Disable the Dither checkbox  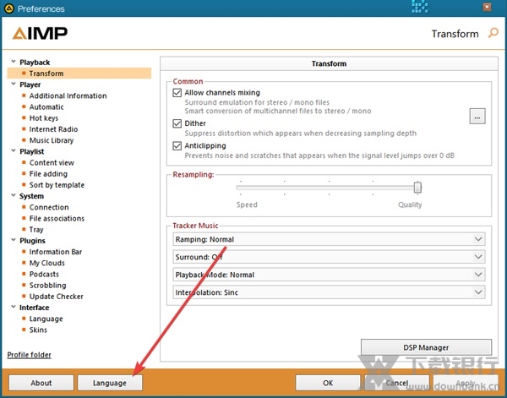coord(177,123)
